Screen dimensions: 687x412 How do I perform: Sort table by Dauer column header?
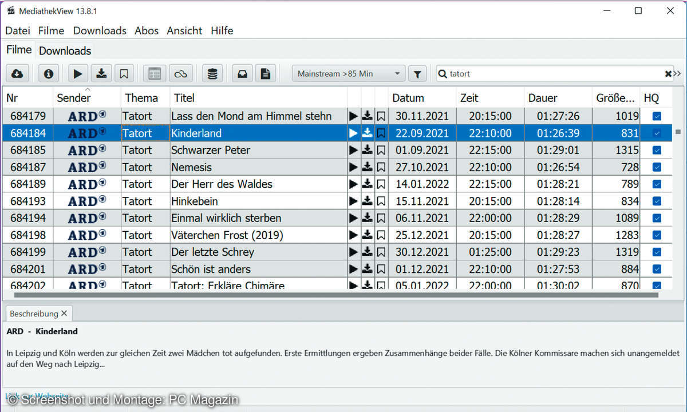coord(558,98)
